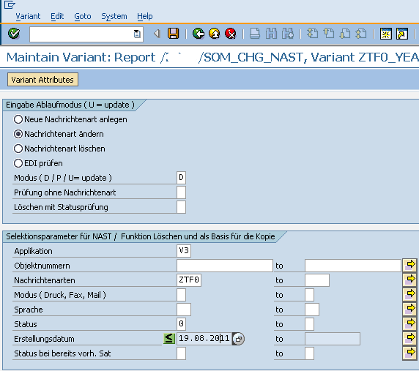Toggle Löschen mit Statusprüfung checkbox
Screen dimensions: 419x371
181,207
